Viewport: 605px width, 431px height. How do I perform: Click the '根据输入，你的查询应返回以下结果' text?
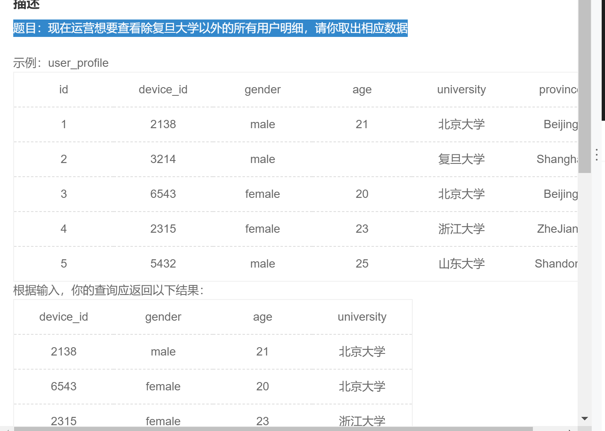pyautogui.click(x=109, y=290)
